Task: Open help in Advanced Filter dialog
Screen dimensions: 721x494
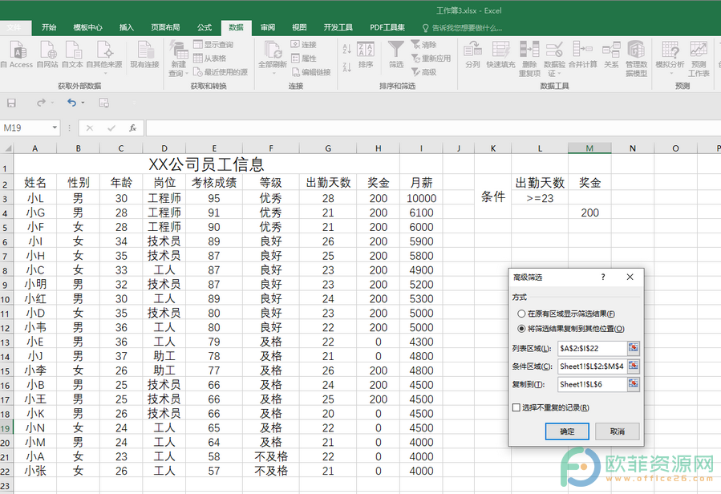Action: pos(603,277)
